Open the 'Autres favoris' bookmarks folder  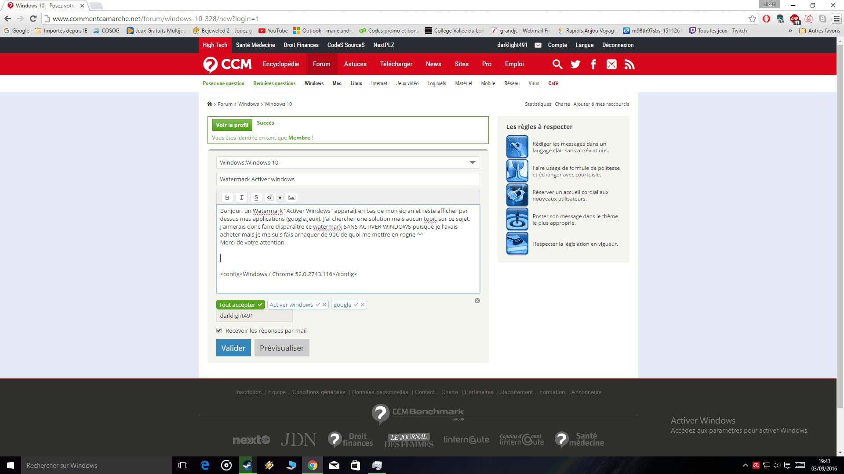[820, 31]
